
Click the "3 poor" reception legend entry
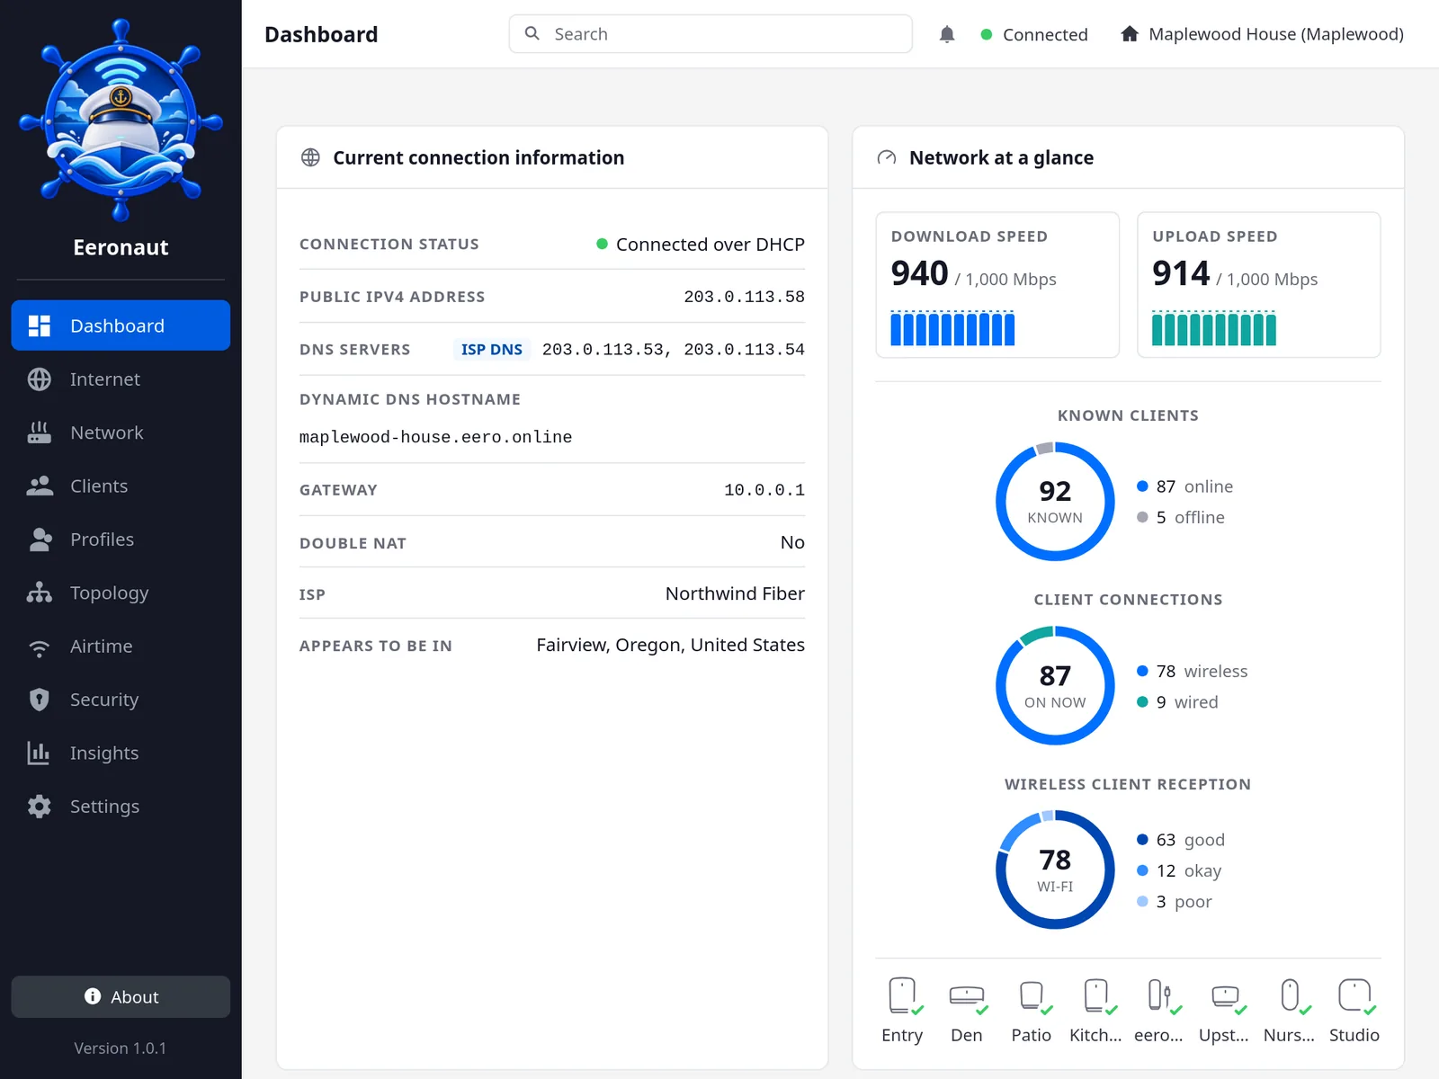coord(1174,902)
